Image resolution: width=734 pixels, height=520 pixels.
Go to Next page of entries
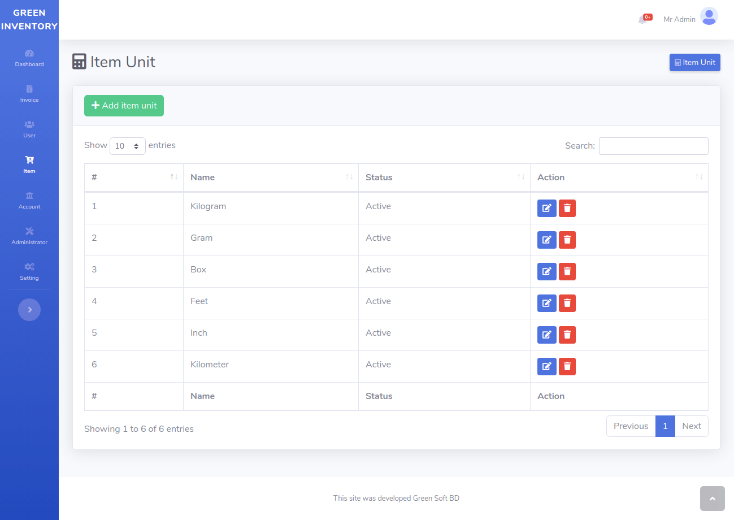(x=691, y=426)
